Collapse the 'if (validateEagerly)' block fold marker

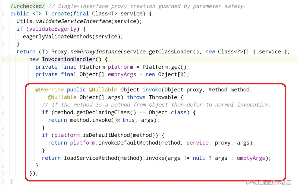pos(2,29)
